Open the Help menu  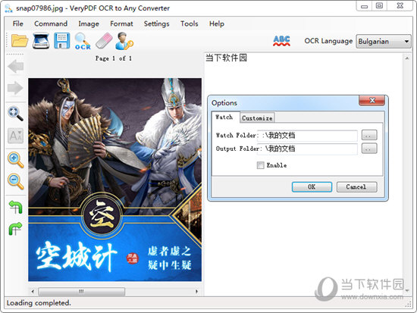click(x=217, y=23)
